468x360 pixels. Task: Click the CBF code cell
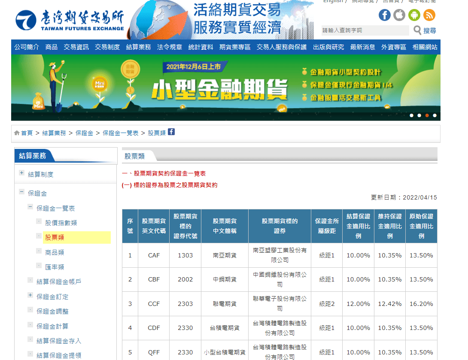(x=154, y=279)
